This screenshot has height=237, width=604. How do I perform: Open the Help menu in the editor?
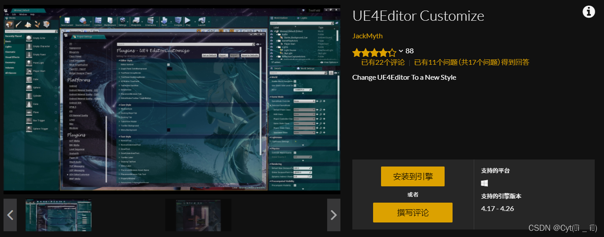pos(32,15)
